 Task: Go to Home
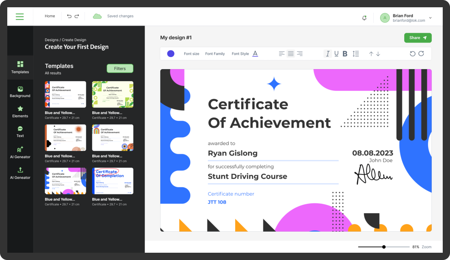tap(50, 16)
